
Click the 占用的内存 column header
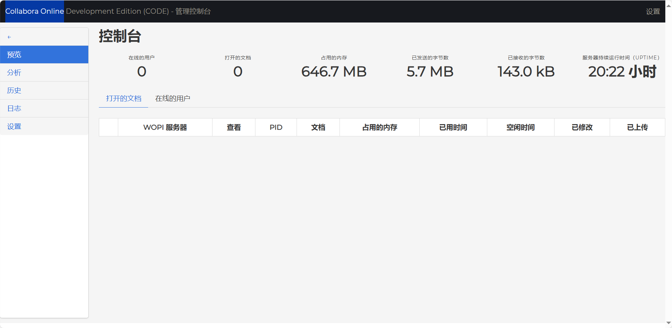pos(380,127)
